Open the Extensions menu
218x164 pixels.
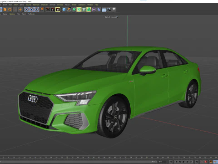point(82,5)
